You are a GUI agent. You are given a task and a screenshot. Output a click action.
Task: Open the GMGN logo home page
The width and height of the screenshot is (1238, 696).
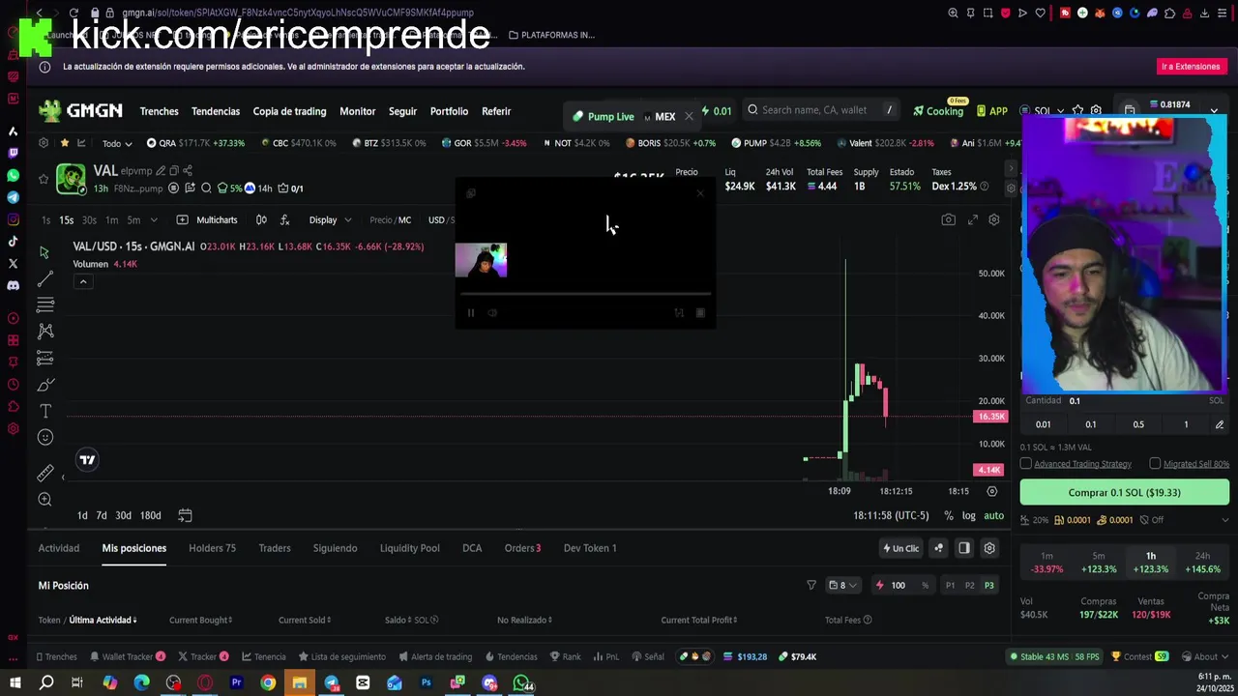tap(81, 111)
